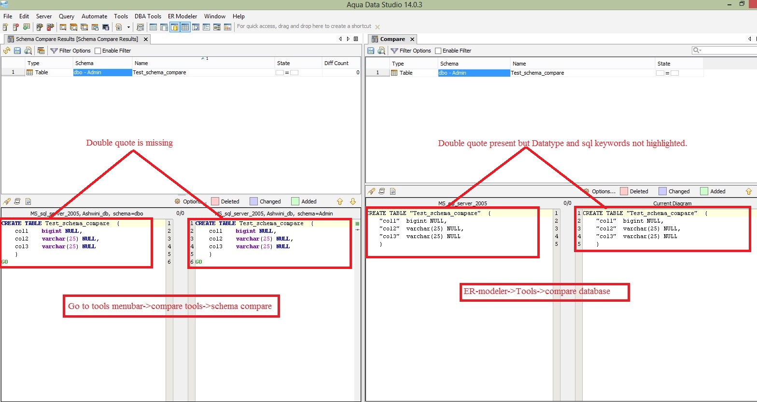Go to previous difference in left panel

[339, 201]
